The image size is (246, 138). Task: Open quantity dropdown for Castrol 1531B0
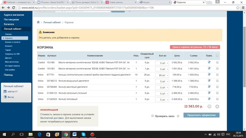(x=162, y=63)
